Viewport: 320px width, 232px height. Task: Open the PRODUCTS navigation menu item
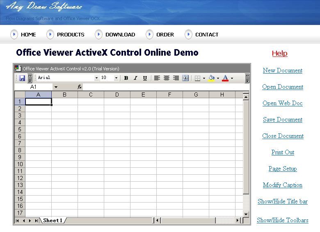pyautogui.click(x=71, y=35)
